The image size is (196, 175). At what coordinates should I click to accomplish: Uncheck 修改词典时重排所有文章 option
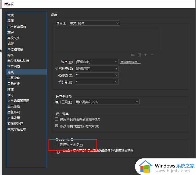(x=56, y=126)
